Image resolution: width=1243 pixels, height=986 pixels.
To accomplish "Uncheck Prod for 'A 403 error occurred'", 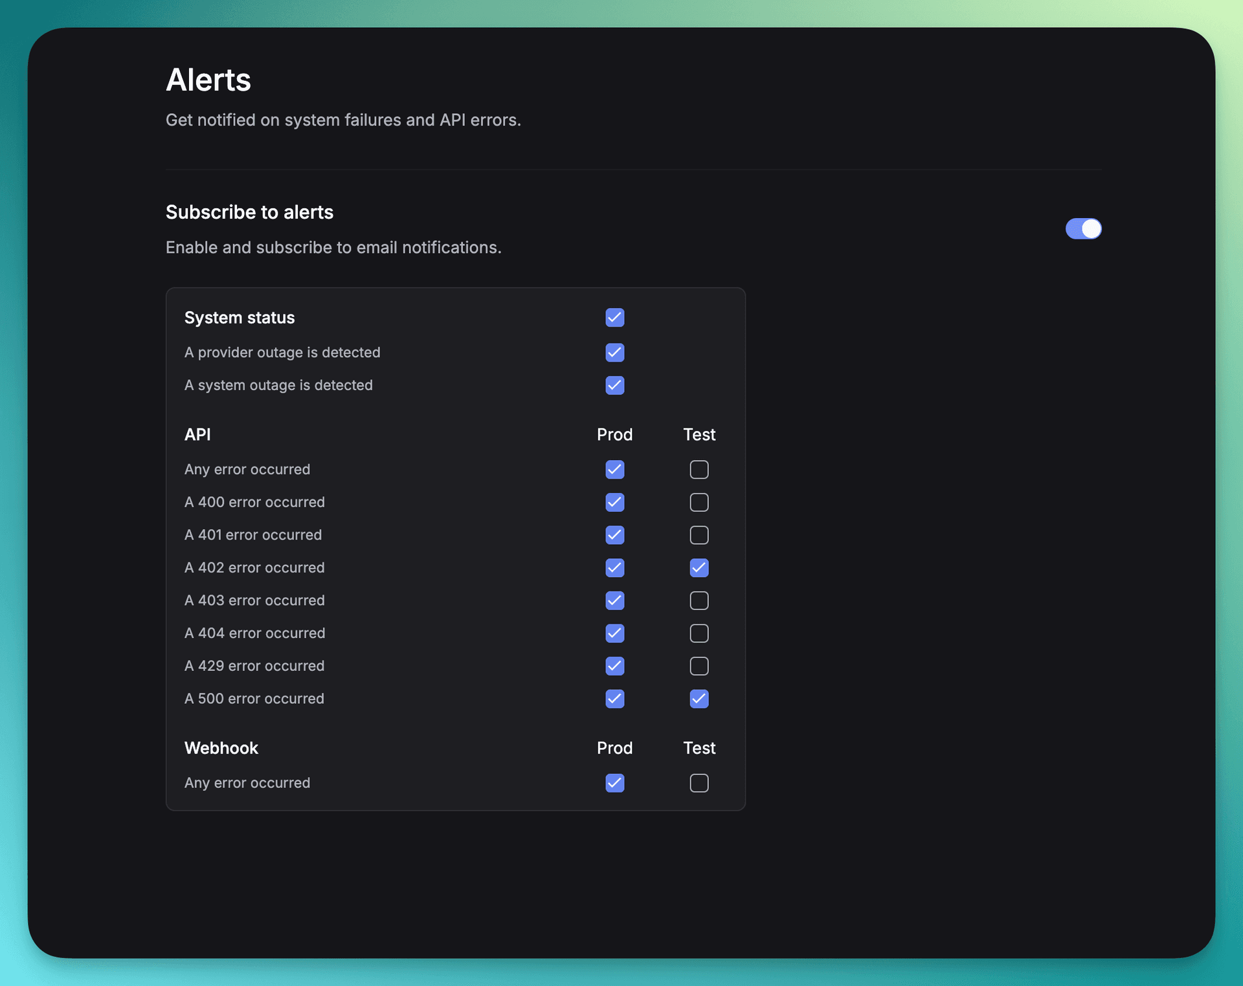I will tap(614, 600).
